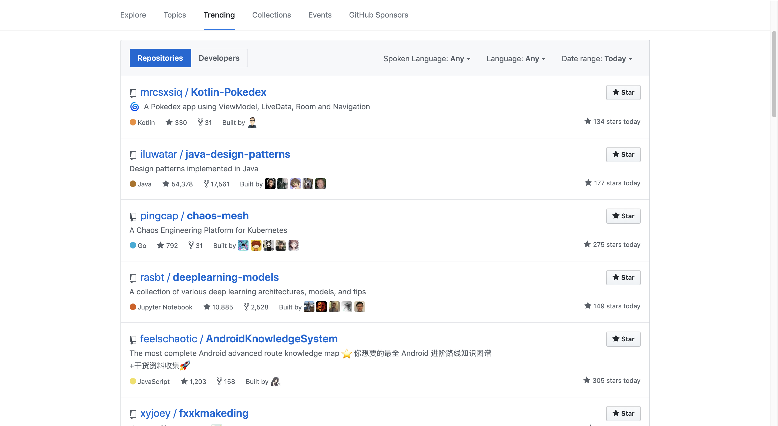The image size is (778, 426).
Task: View chaos-mesh forks count 31
Action: coord(196,246)
